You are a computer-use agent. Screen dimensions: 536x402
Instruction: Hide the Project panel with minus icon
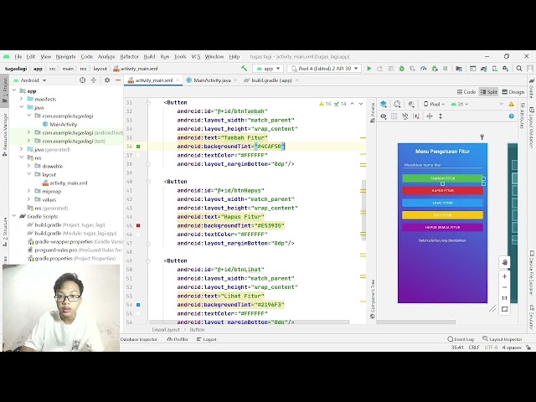coord(118,80)
